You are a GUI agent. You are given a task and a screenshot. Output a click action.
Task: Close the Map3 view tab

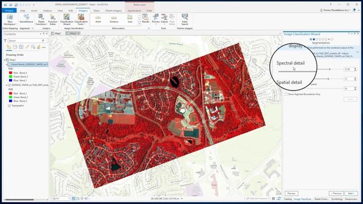[78, 33]
